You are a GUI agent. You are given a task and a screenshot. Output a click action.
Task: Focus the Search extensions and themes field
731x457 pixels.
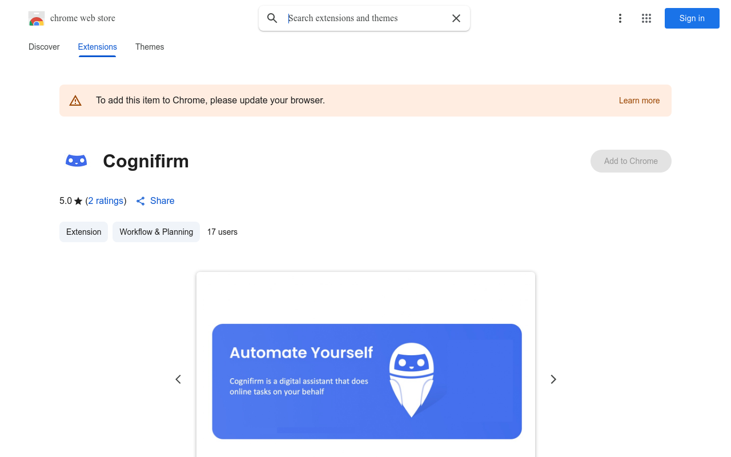pos(365,18)
